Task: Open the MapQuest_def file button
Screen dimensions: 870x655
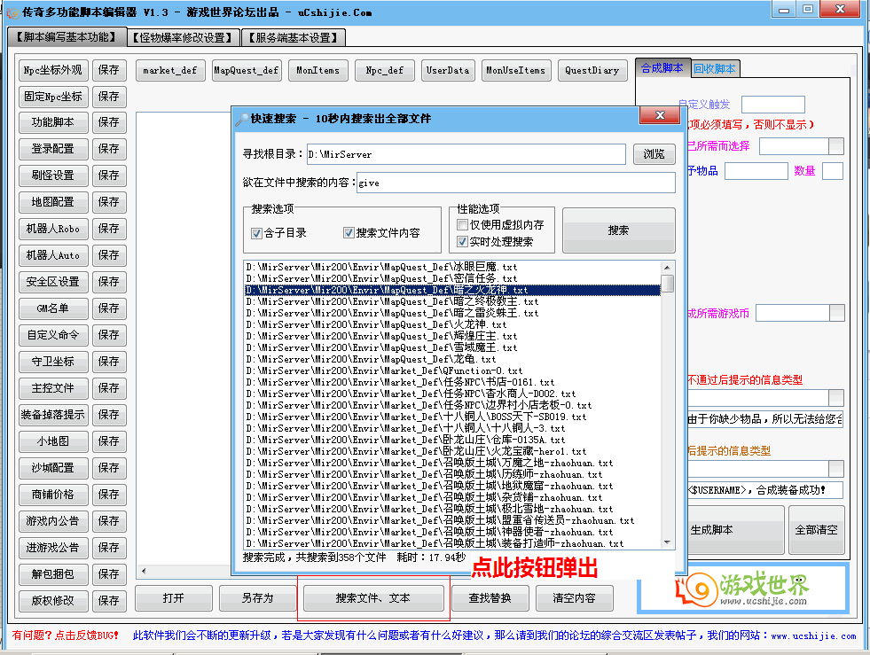Action: [x=246, y=71]
